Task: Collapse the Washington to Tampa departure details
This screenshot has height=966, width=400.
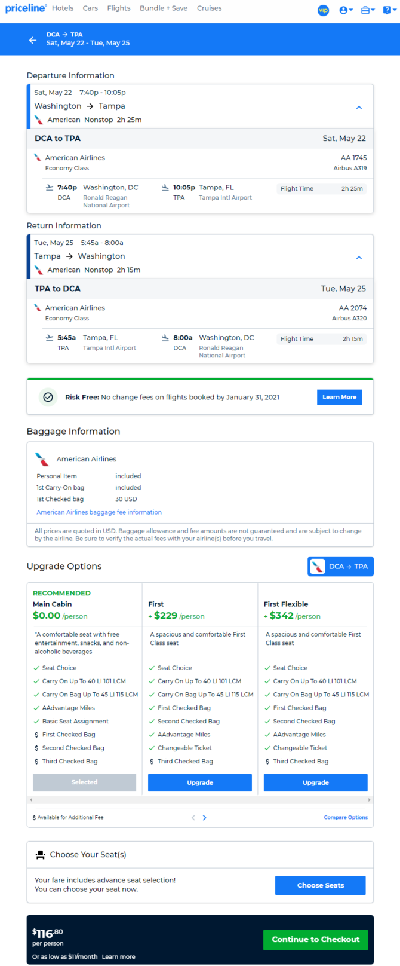Action: point(359,108)
